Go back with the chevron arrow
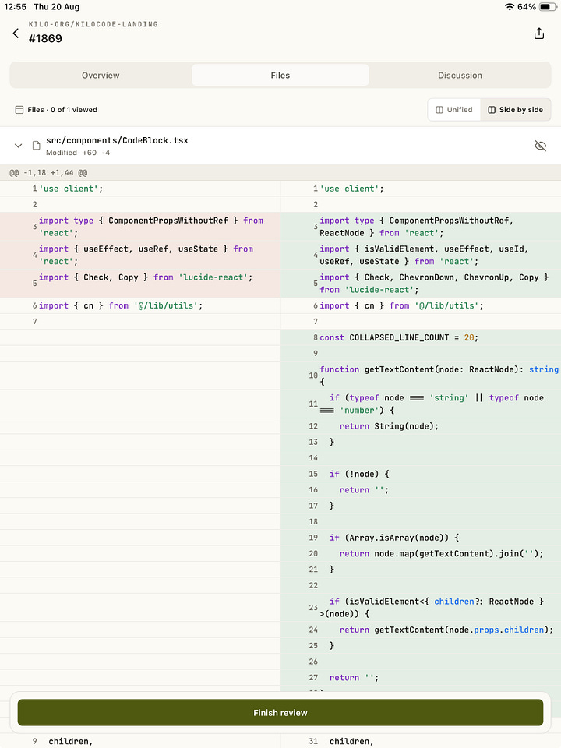The width and height of the screenshot is (561, 748). click(16, 33)
